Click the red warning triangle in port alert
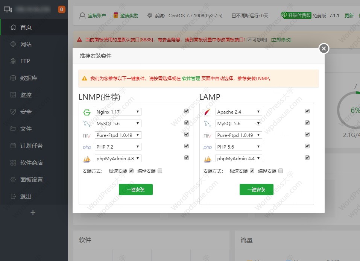The width and height of the screenshot is (360, 261). point(79,40)
